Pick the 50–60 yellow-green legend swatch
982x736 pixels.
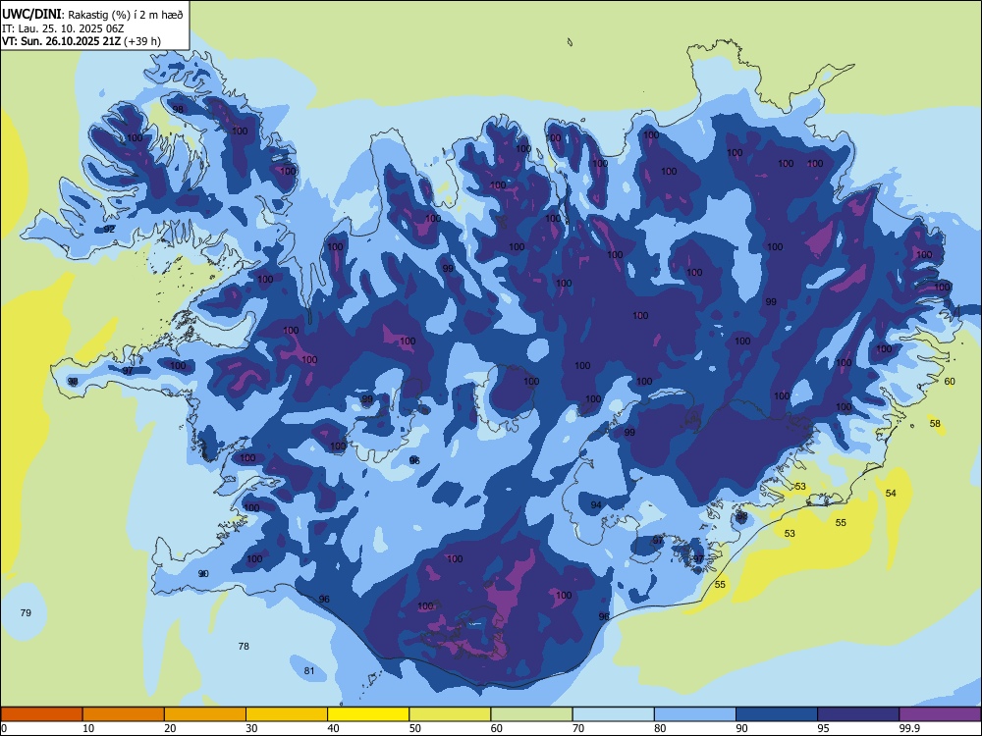[450, 714]
